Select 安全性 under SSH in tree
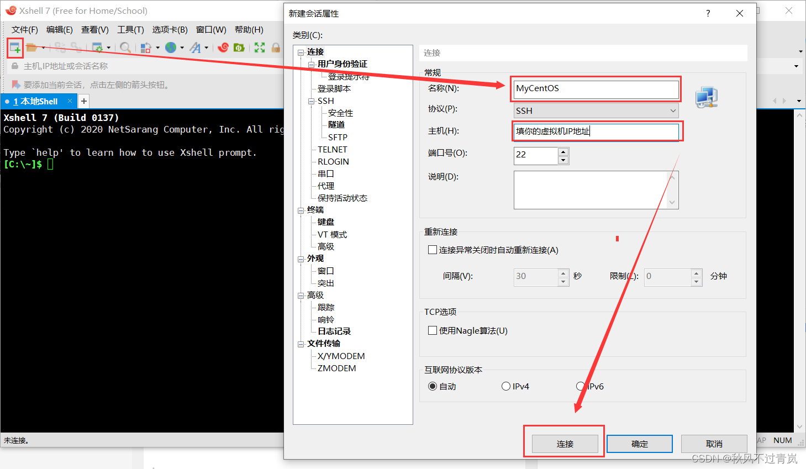Image resolution: width=806 pixels, height=469 pixels. click(x=340, y=113)
